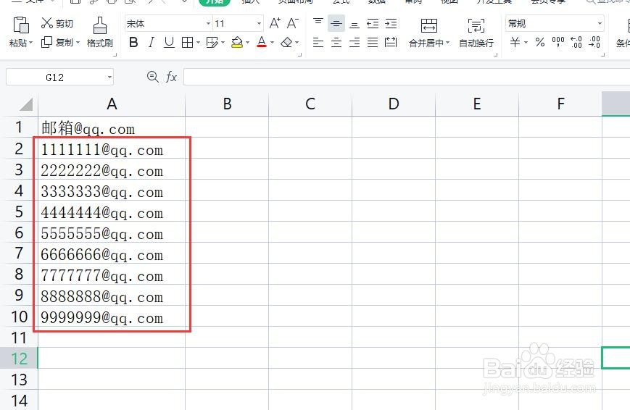
Task: Click the currency ¥ format icon
Action: click(515, 42)
